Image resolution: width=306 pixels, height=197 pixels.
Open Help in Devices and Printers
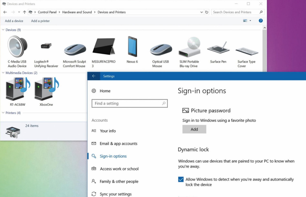point(261,21)
